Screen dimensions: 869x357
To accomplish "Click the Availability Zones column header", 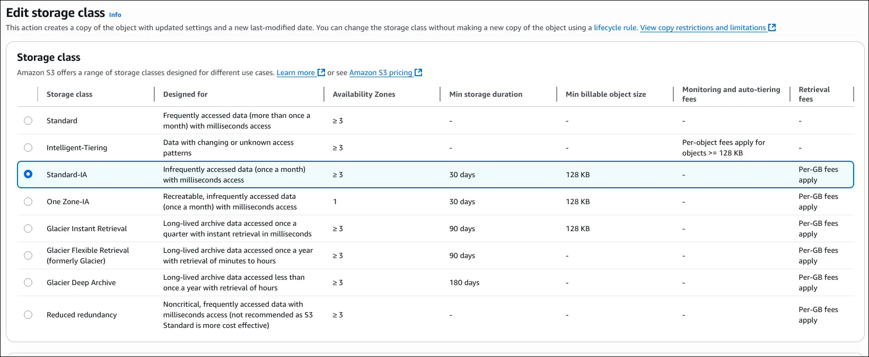I will click(x=364, y=94).
